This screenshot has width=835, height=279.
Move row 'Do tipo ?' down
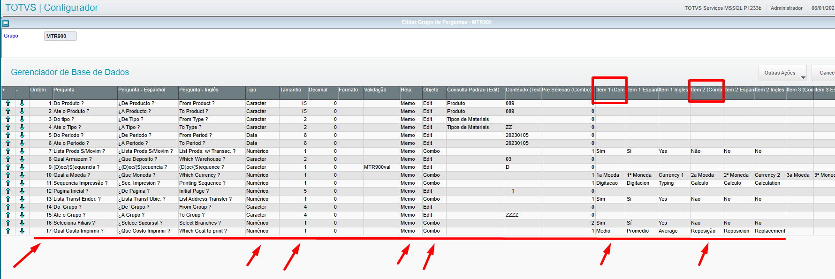[22, 119]
